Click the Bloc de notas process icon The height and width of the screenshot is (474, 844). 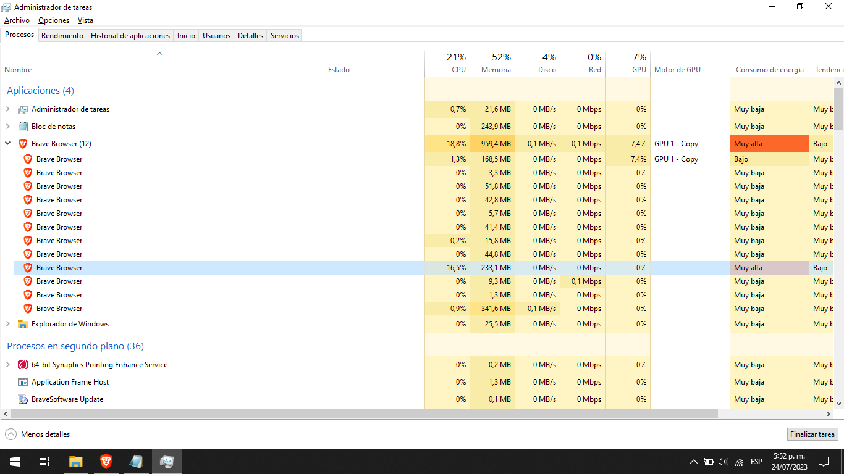coord(23,127)
